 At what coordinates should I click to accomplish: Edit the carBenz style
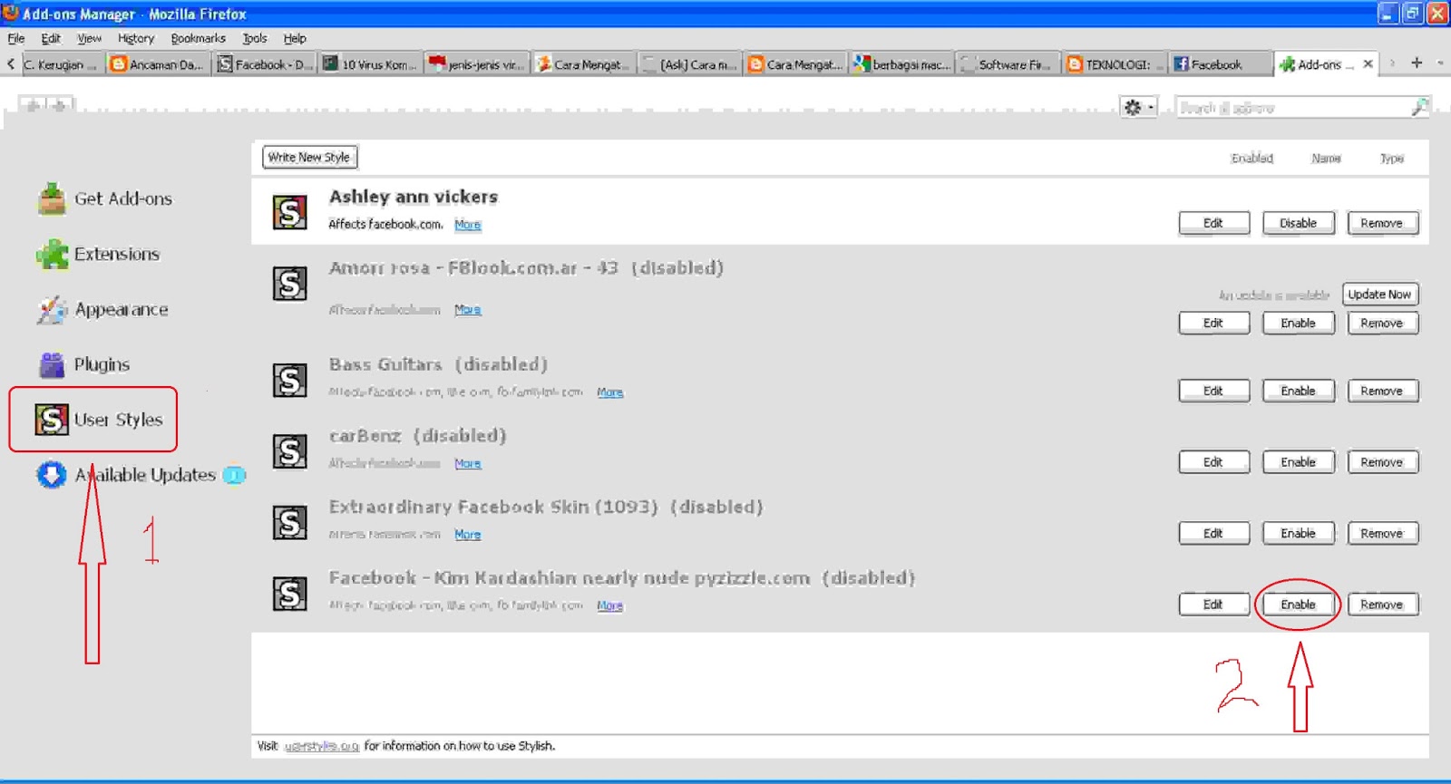1213,462
